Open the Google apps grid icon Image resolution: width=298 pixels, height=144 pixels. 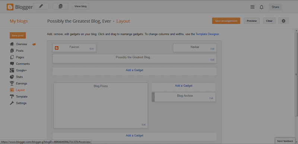[x=253, y=7]
